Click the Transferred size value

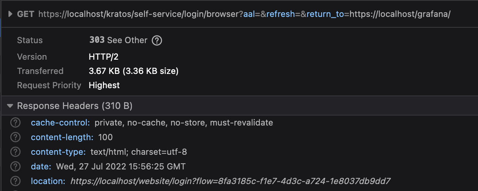pyautogui.click(x=134, y=71)
